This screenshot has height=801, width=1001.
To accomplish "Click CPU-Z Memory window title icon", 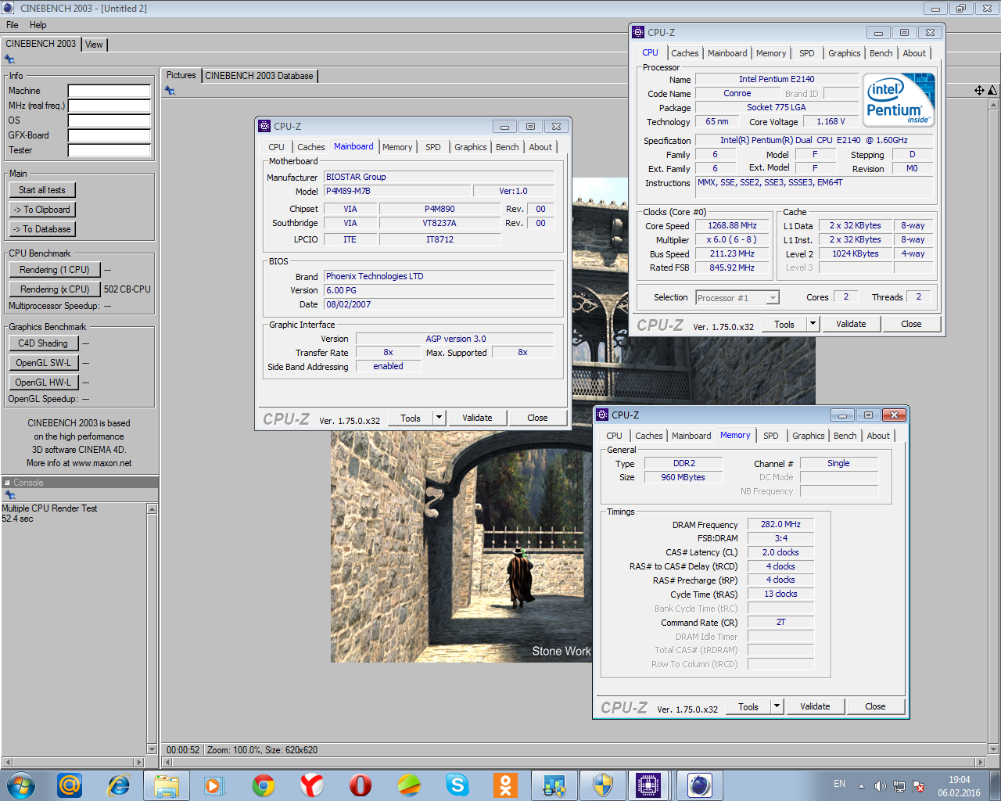I will point(602,415).
